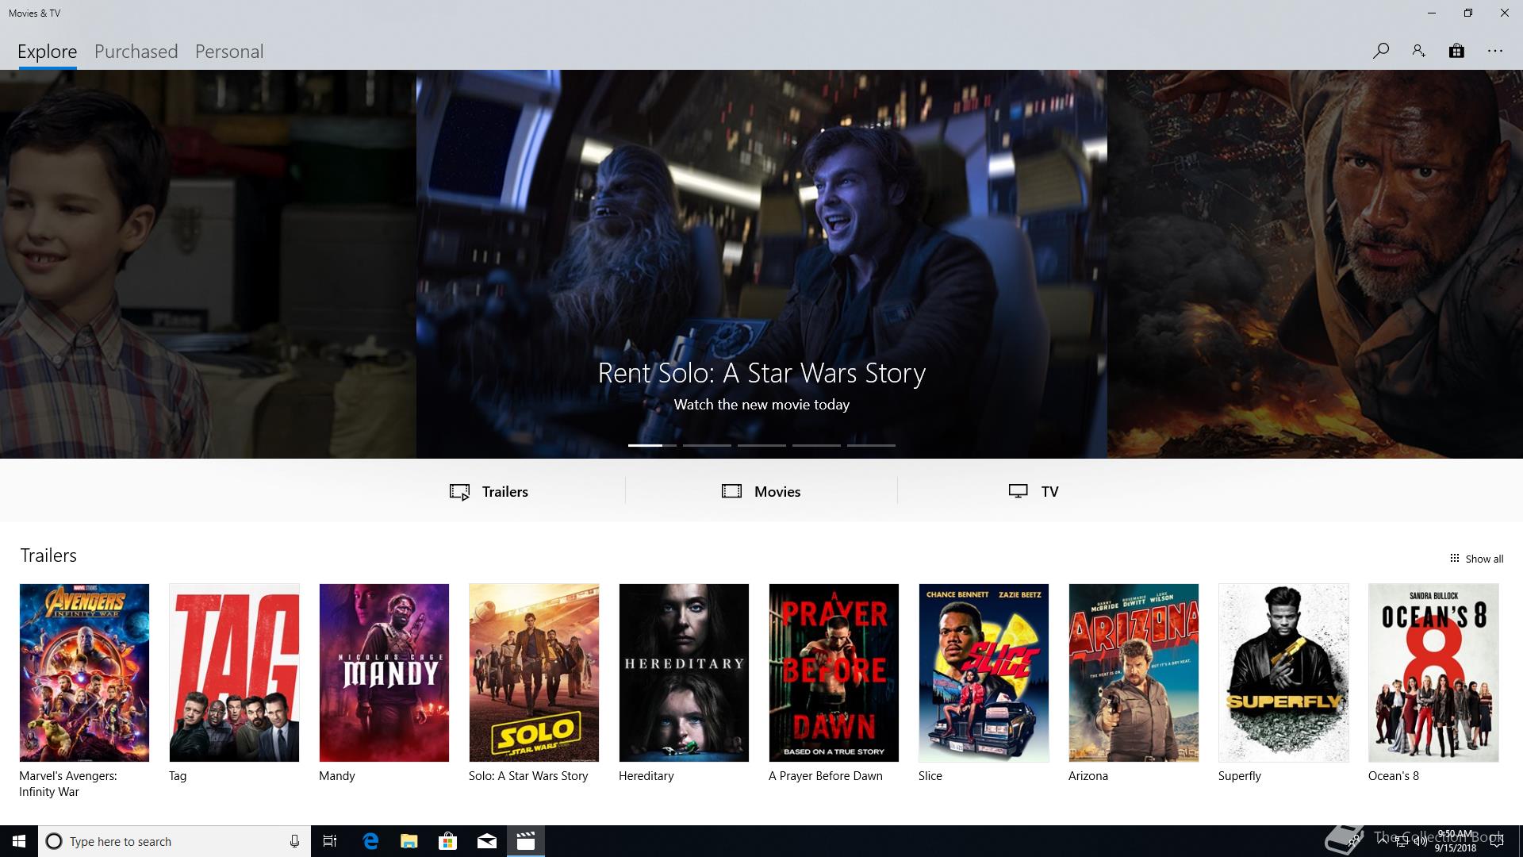
Task: Open the Store shopping bag icon
Action: click(1456, 51)
